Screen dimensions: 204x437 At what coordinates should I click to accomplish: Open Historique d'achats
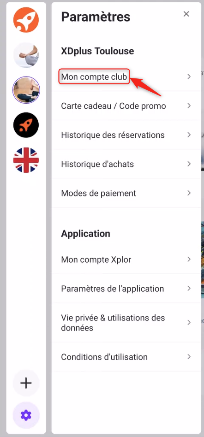tap(126, 164)
